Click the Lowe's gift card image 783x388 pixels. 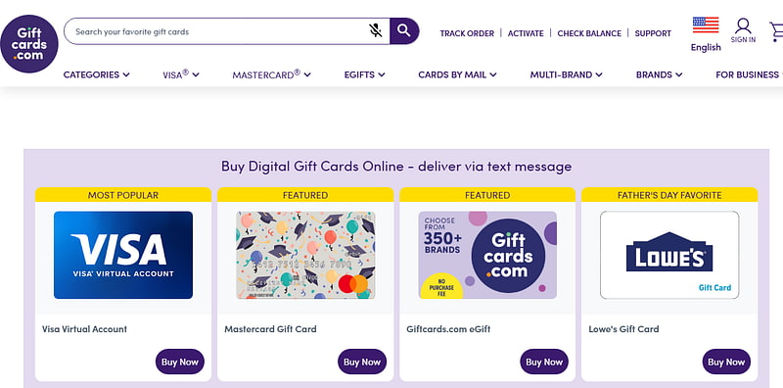click(x=669, y=255)
